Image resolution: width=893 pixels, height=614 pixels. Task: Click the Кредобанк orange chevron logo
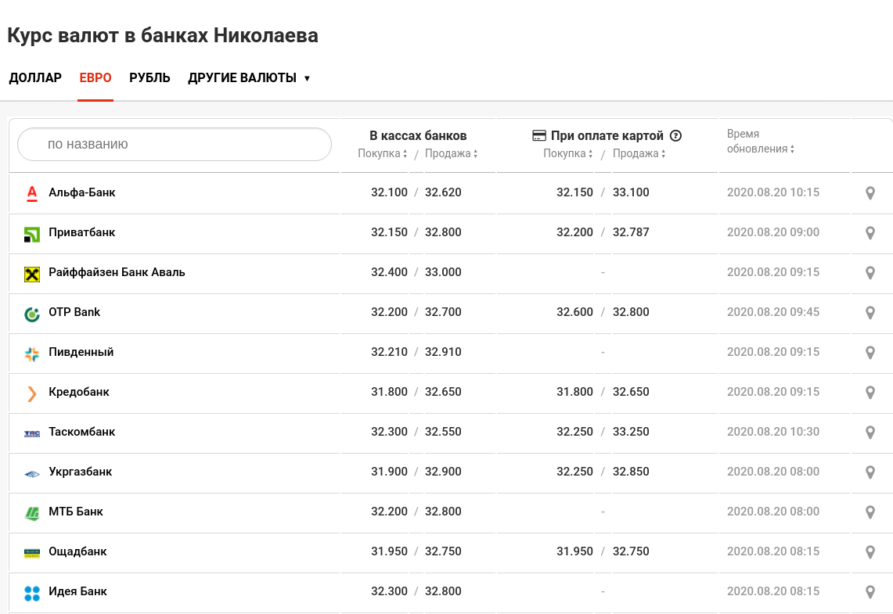click(32, 393)
